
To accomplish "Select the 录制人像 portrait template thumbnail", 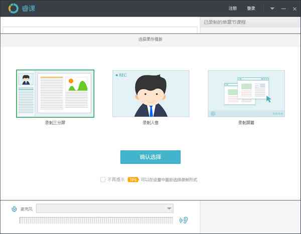I will tap(151, 94).
